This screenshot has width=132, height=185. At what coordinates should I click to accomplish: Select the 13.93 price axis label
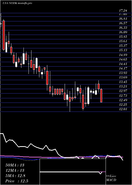[x=123, y=73]
